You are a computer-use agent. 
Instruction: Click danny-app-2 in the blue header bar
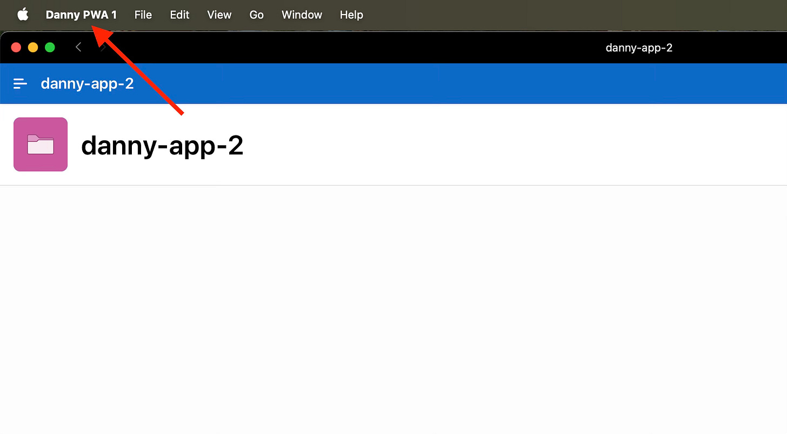click(87, 84)
